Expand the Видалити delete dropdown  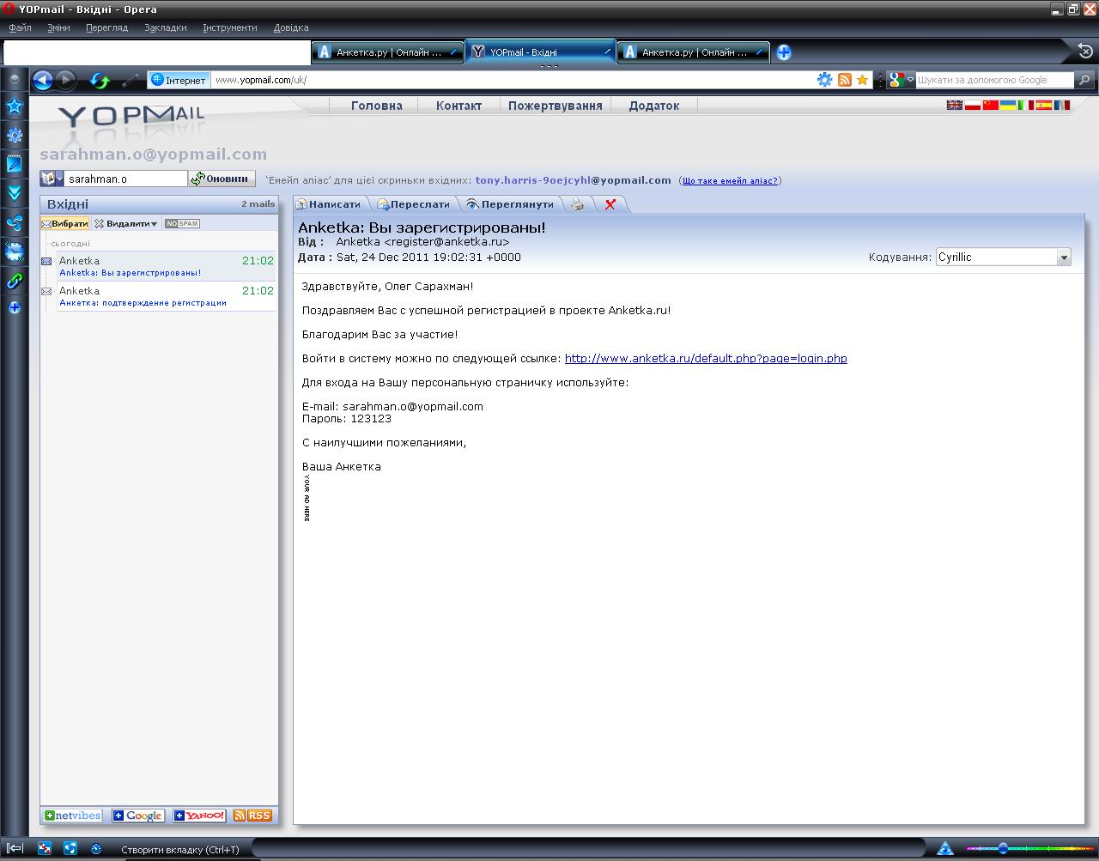126,223
